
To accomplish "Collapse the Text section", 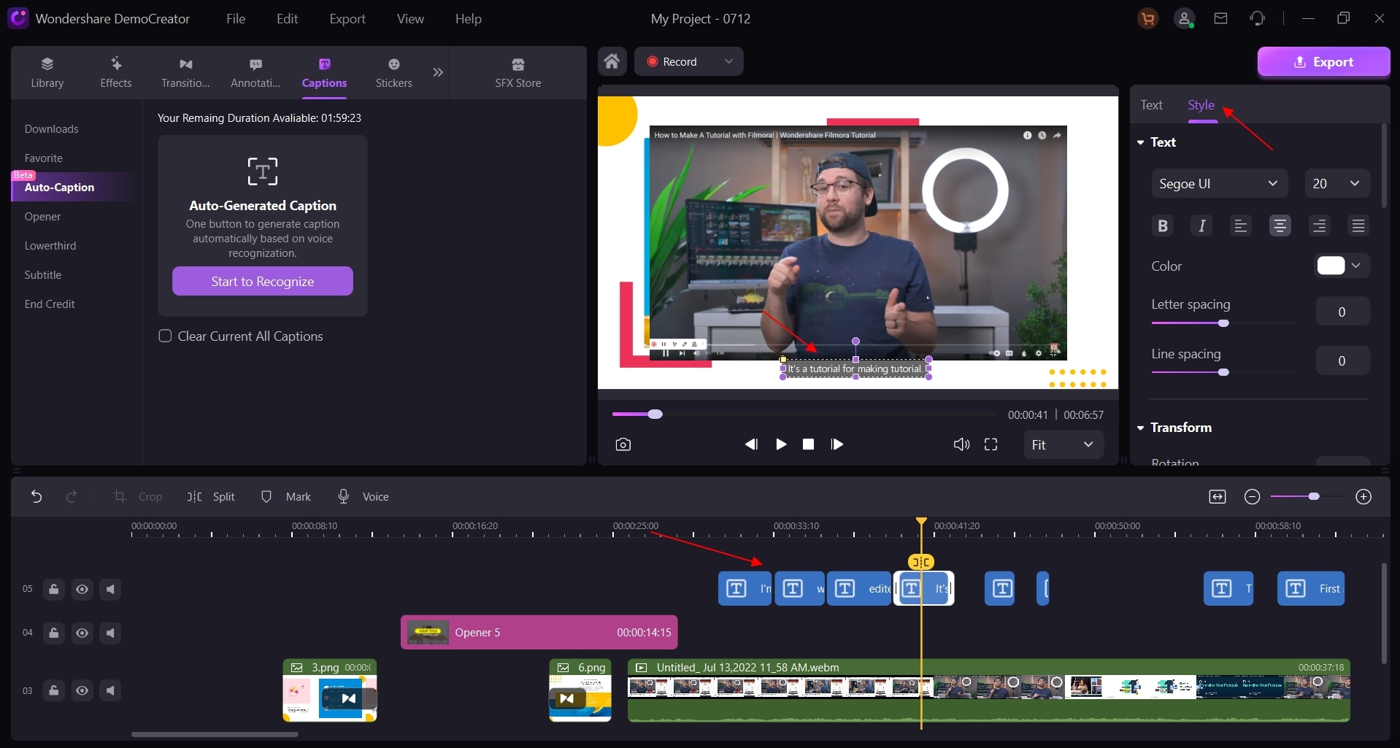I will coord(1141,142).
